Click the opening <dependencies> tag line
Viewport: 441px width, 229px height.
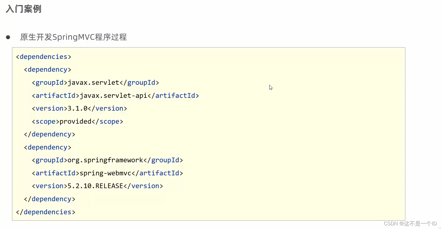tap(44, 57)
